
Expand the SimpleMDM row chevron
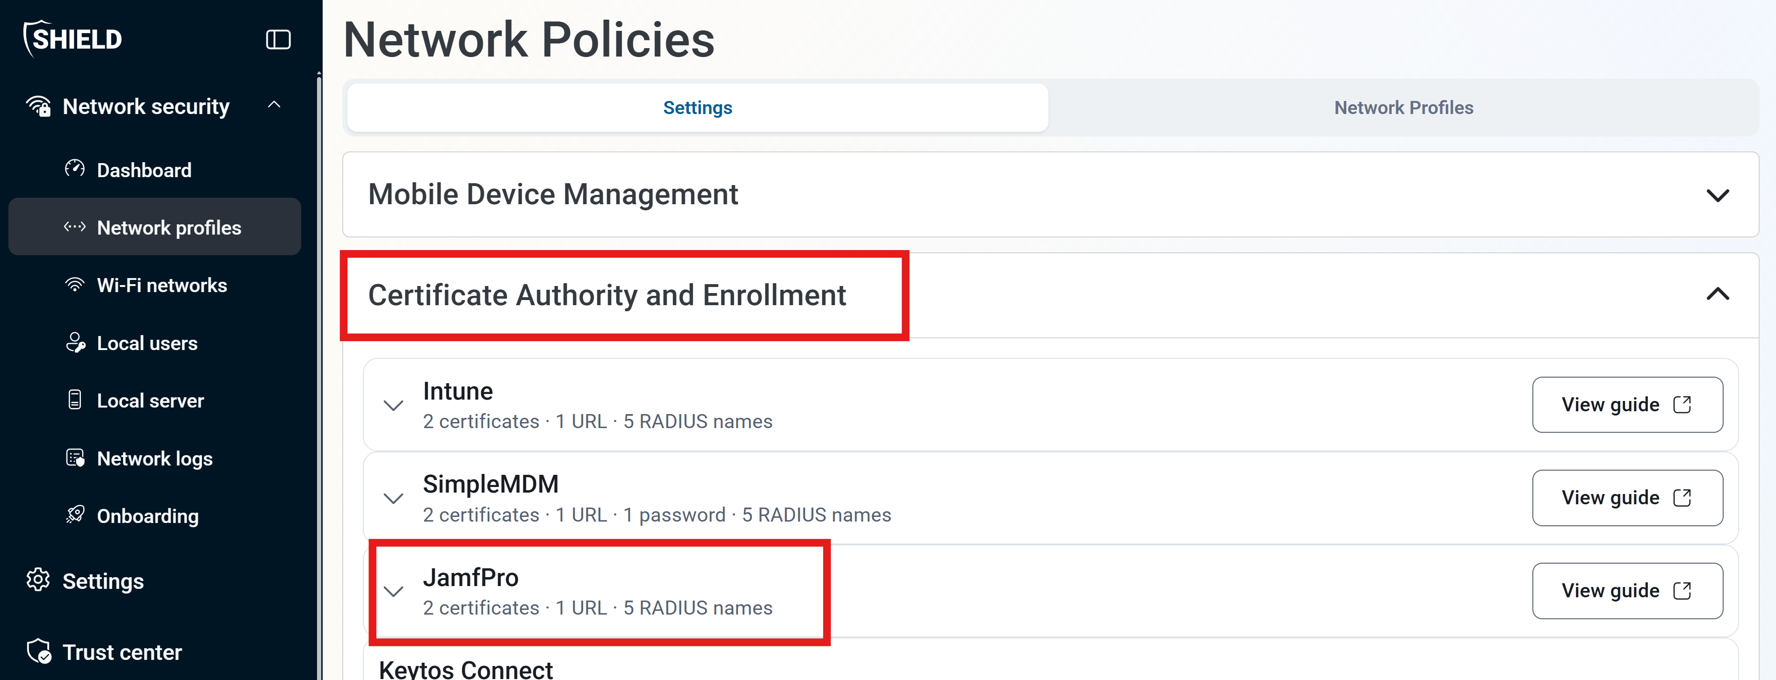[393, 498]
